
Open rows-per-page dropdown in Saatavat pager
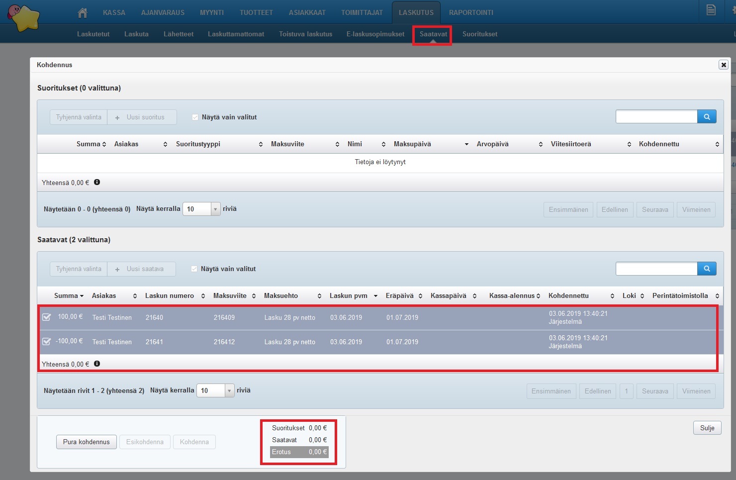click(229, 391)
